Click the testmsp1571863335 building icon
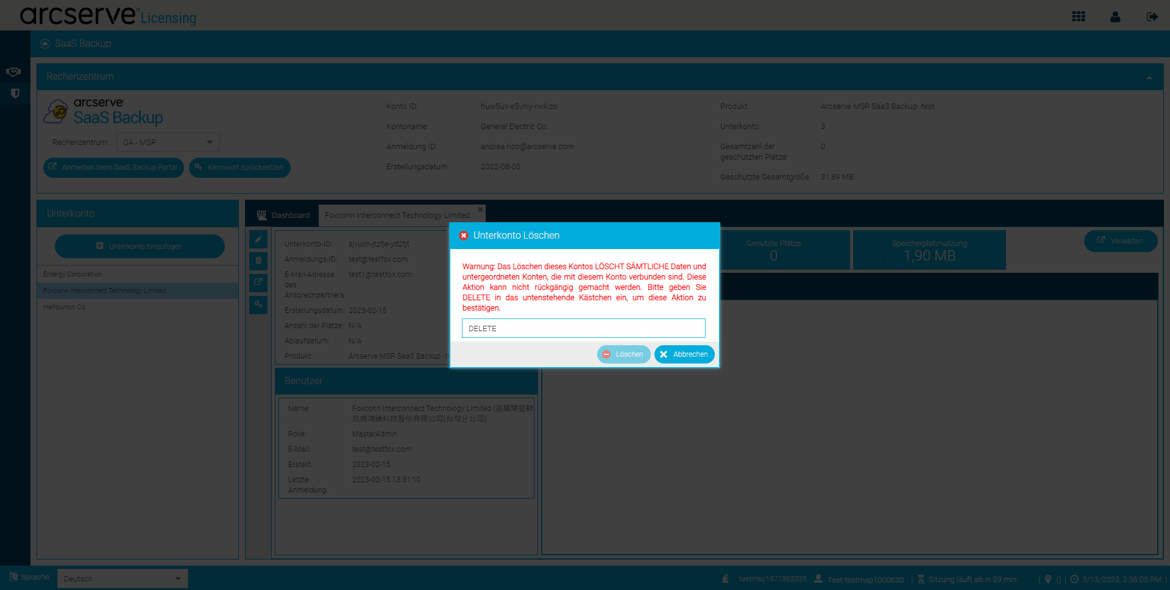This screenshot has height=590, width=1170. (x=725, y=578)
